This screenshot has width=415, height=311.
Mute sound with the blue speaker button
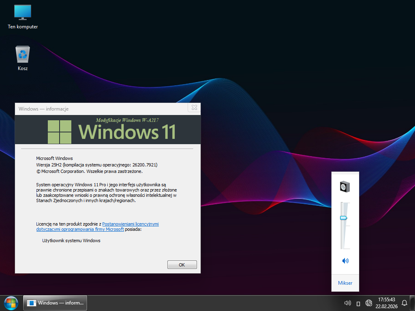pos(345,261)
